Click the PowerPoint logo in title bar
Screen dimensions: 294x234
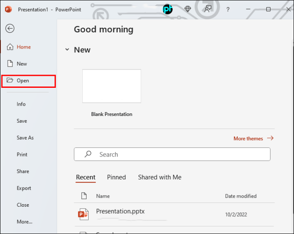click(8, 9)
